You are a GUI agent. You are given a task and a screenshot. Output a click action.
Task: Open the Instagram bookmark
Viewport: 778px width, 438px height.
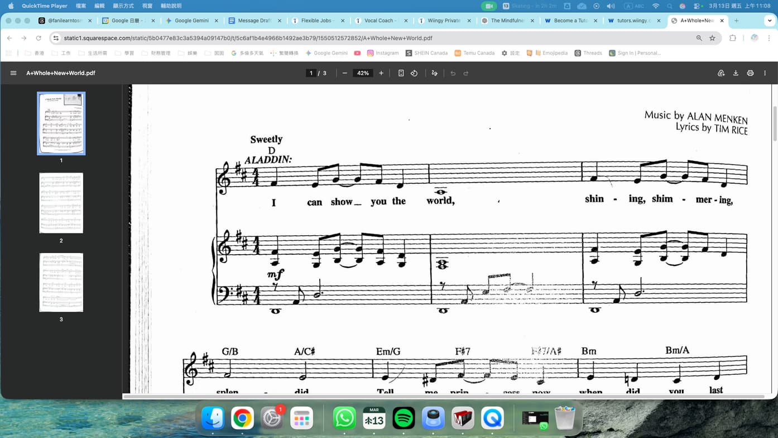[x=383, y=53]
